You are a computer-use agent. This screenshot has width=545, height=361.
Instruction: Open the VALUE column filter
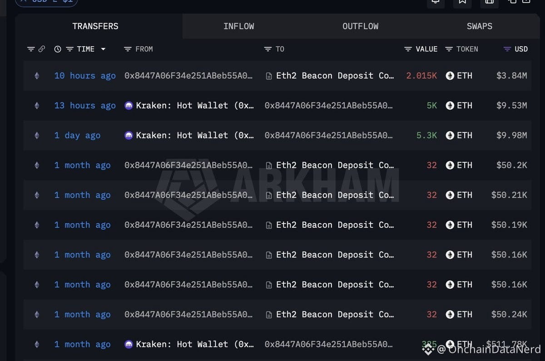(x=408, y=49)
